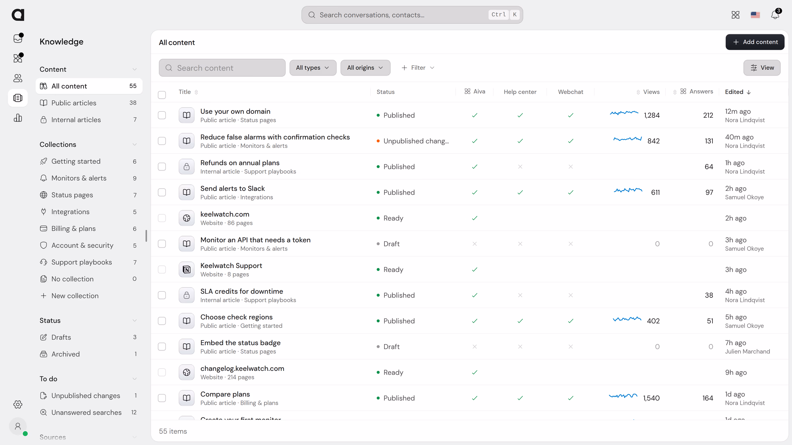Open Public articles in sidebar
Viewport: 792px width, 445px height.
(x=89, y=103)
